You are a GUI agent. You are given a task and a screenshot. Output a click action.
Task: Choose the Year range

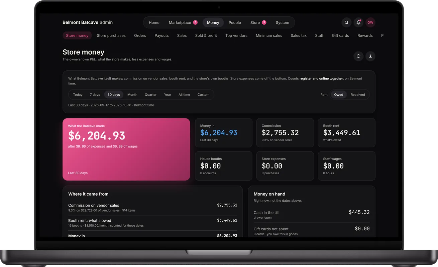click(x=168, y=94)
